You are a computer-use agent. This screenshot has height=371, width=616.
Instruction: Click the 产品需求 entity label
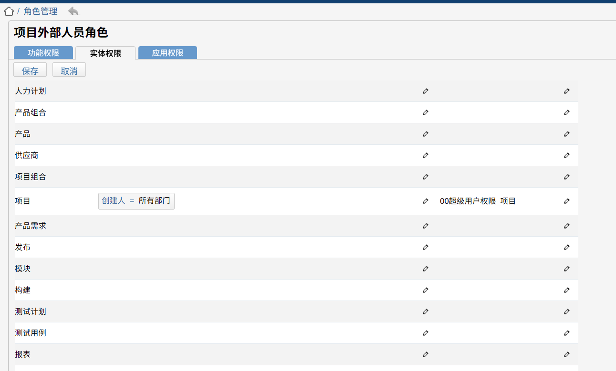click(x=31, y=226)
